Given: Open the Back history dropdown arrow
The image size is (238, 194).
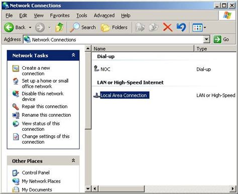Looking at the screenshot, I should coord(30,28).
